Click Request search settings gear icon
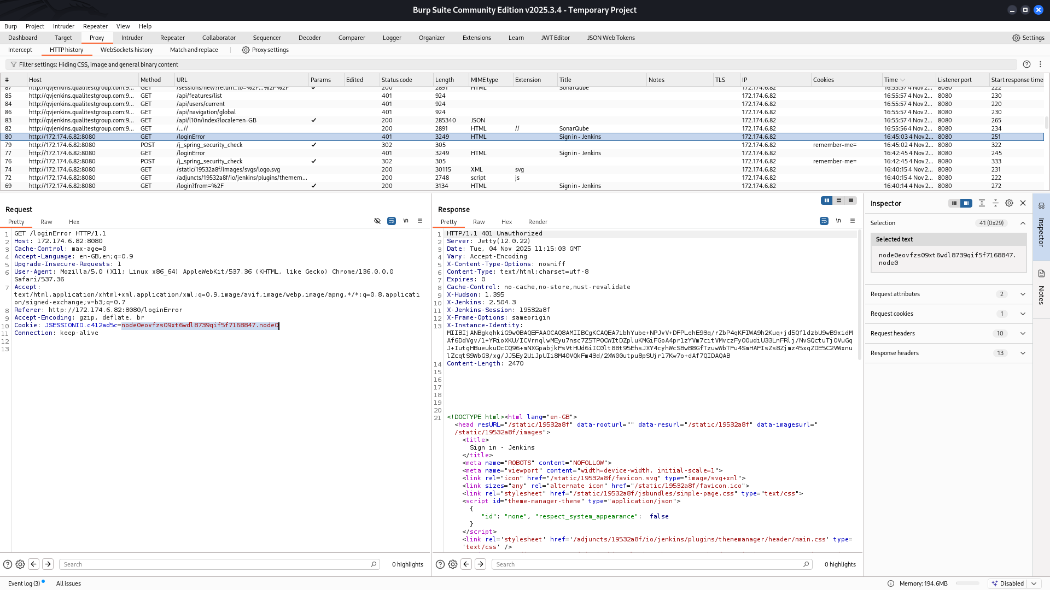 [20, 564]
